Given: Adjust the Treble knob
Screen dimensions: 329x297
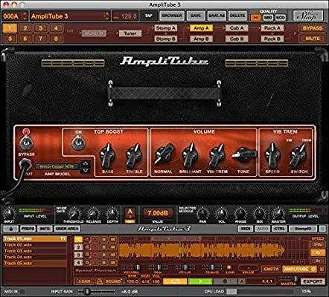Looking at the screenshot, I should tap(134, 155).
